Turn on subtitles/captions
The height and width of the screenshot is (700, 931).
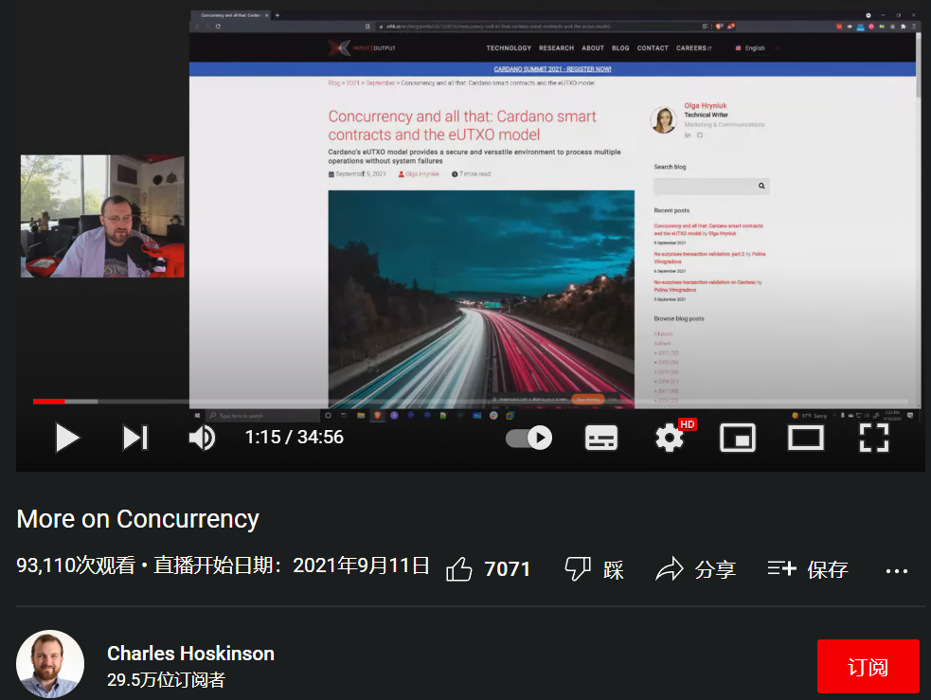[600, 439]
